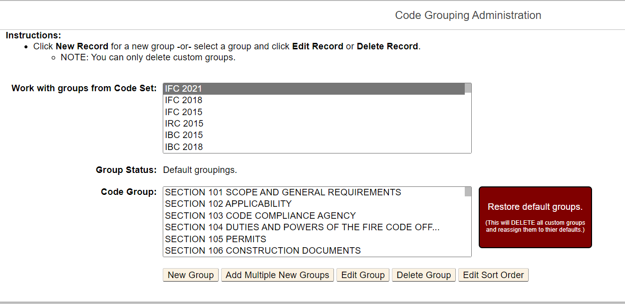Select Section 101 Scope and General Requirements
This screenshot has height=304, width=625.
283,192
